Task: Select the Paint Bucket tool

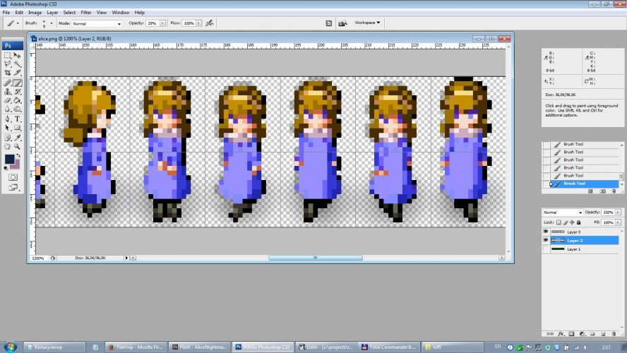Action: [x=17, y=100]
